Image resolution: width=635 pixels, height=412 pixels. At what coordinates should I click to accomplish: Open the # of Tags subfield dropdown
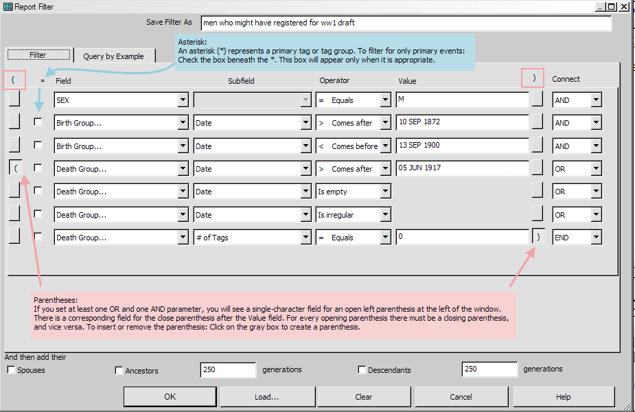pos(305,238)
